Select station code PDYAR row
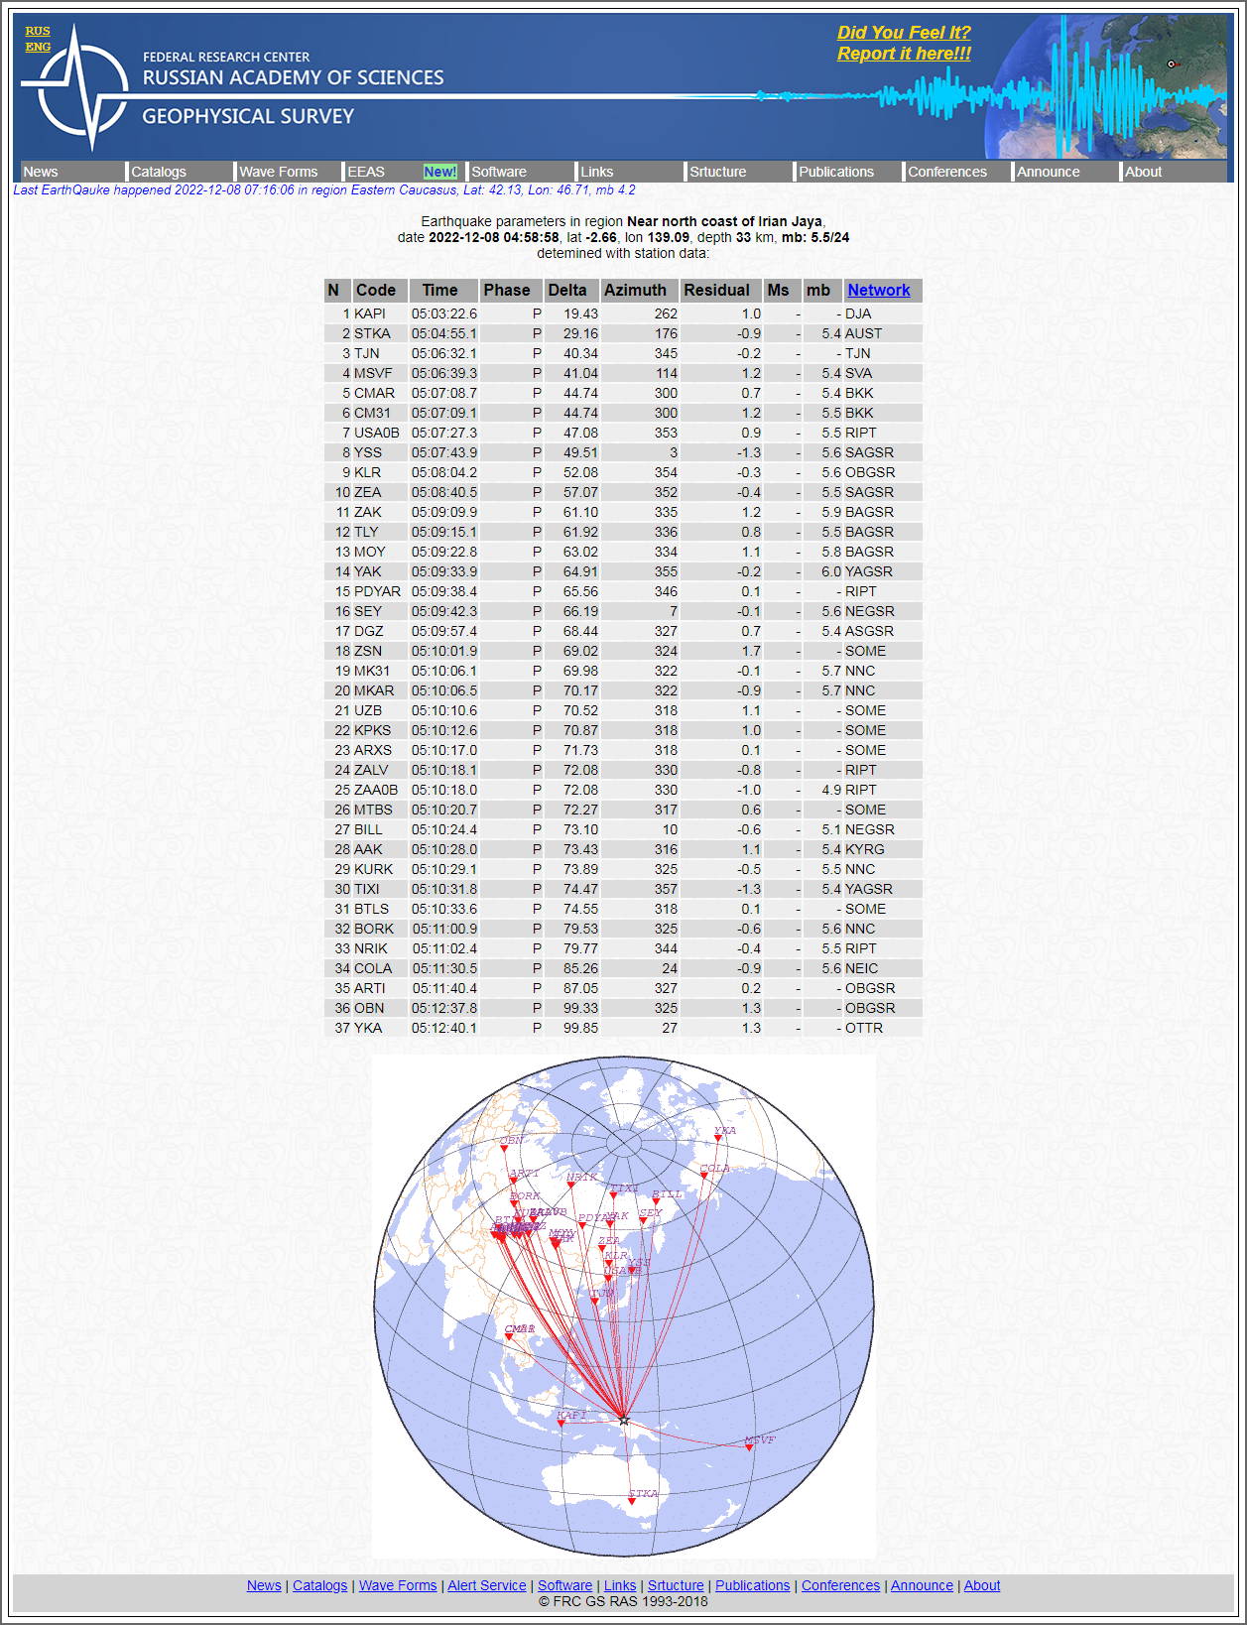The height and width of the screenshot is (1625, 1247). 378,591
